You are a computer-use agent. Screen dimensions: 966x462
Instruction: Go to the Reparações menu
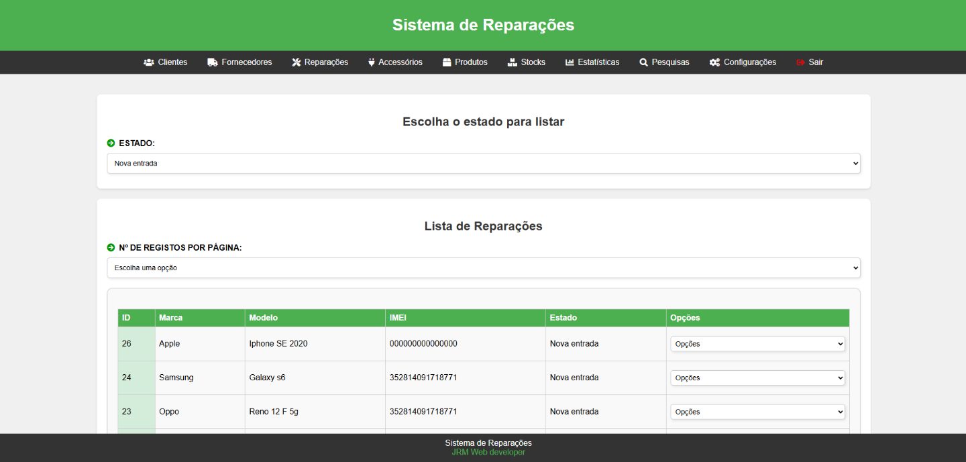[x=320, y=62]
